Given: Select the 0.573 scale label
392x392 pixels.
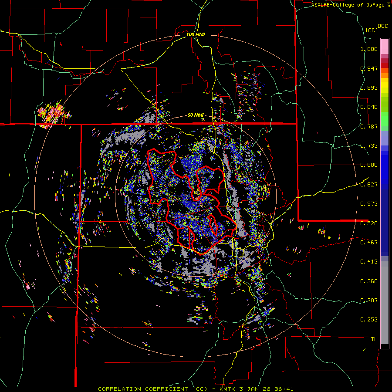Looking at the screenshot, I should point(369,204).
